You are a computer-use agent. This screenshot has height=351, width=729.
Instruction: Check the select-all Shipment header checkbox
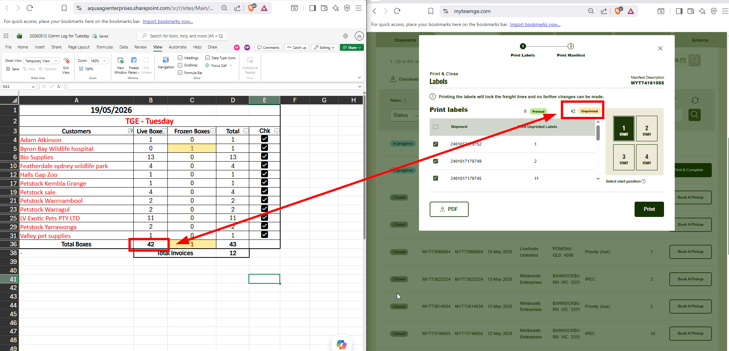coord(435,127)
